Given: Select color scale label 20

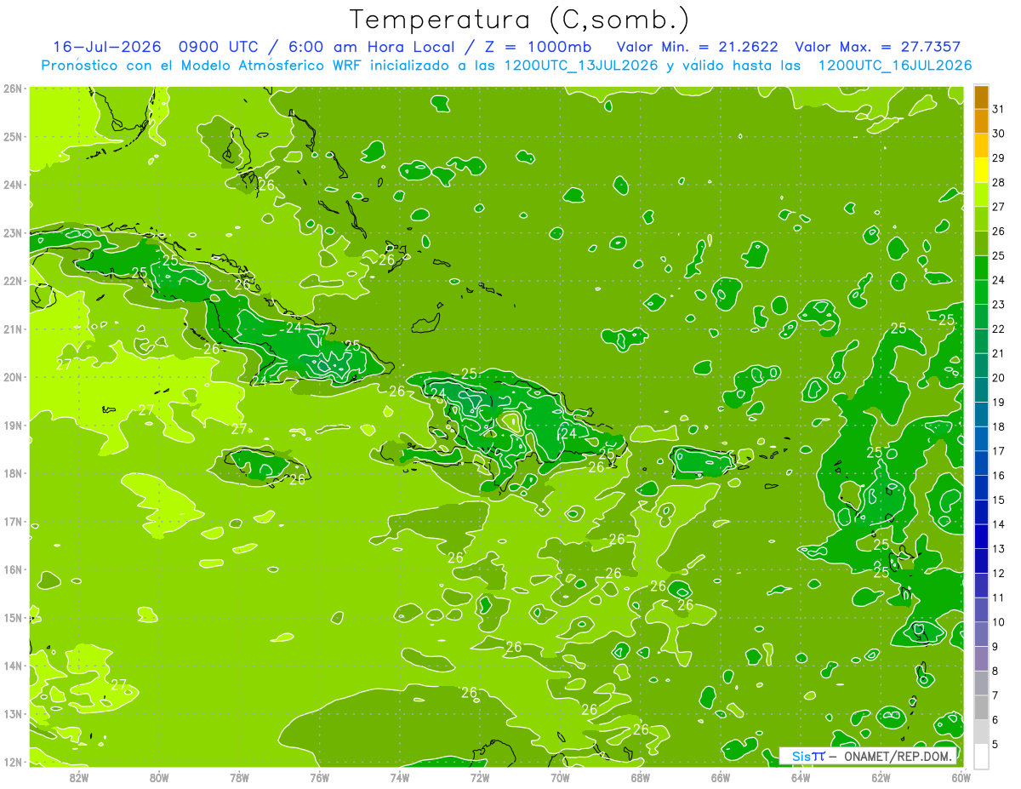Looking at the screenshot, I should point(998,378).
